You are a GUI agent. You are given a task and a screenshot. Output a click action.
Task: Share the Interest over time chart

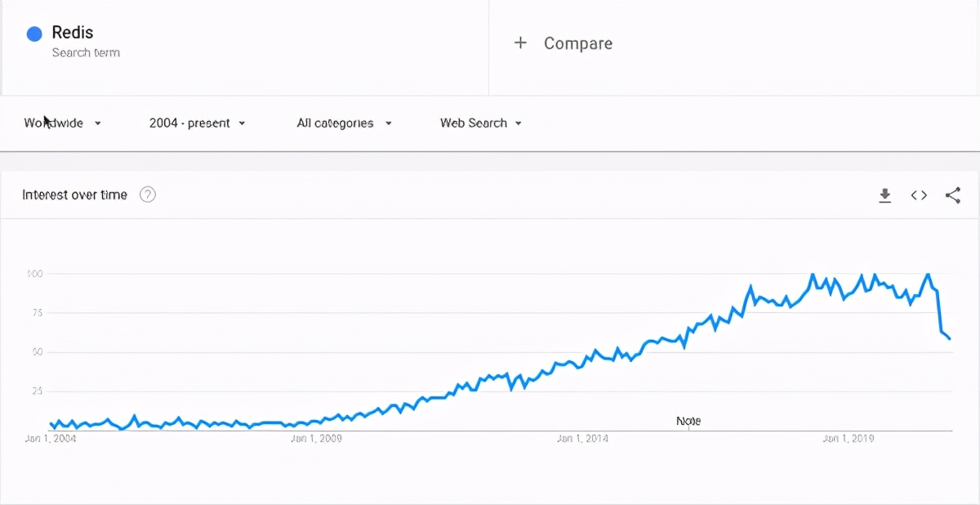(x=952, y=195)
